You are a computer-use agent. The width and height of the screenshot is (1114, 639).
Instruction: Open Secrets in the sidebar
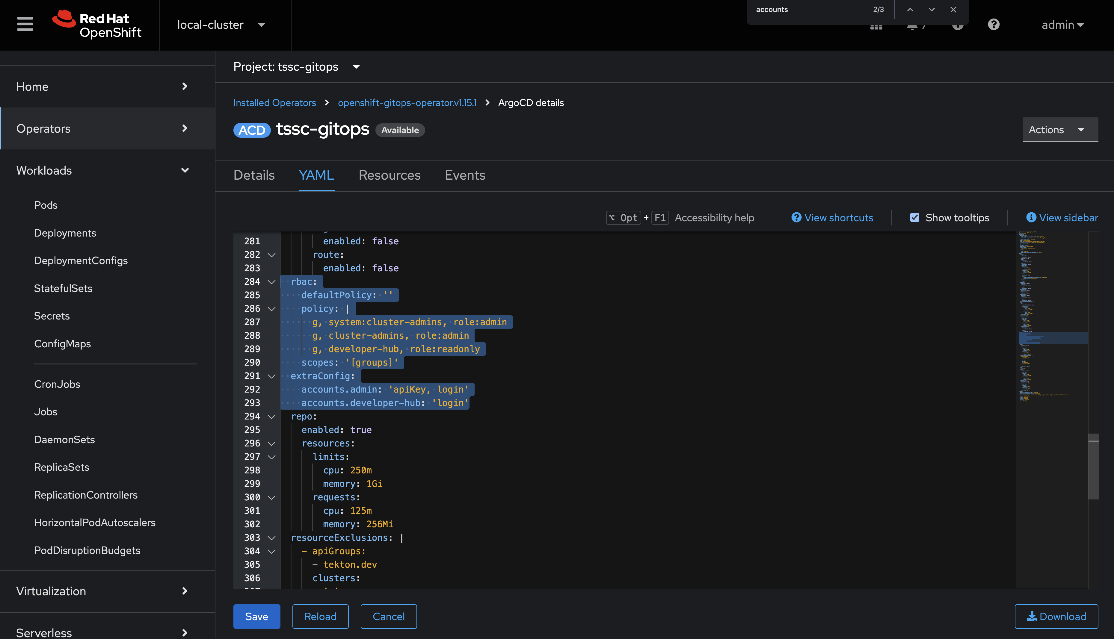pyautogui.click(x=52, y=316)
